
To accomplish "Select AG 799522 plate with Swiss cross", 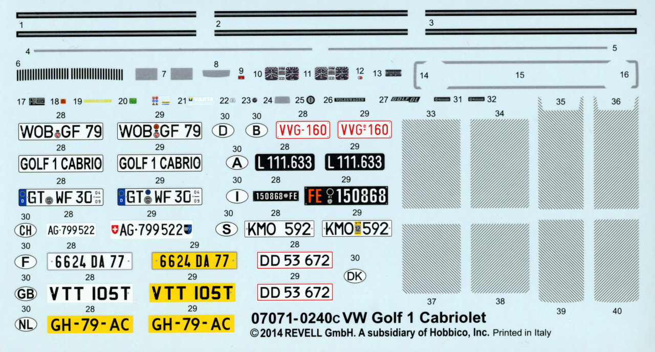I will 151,230.
